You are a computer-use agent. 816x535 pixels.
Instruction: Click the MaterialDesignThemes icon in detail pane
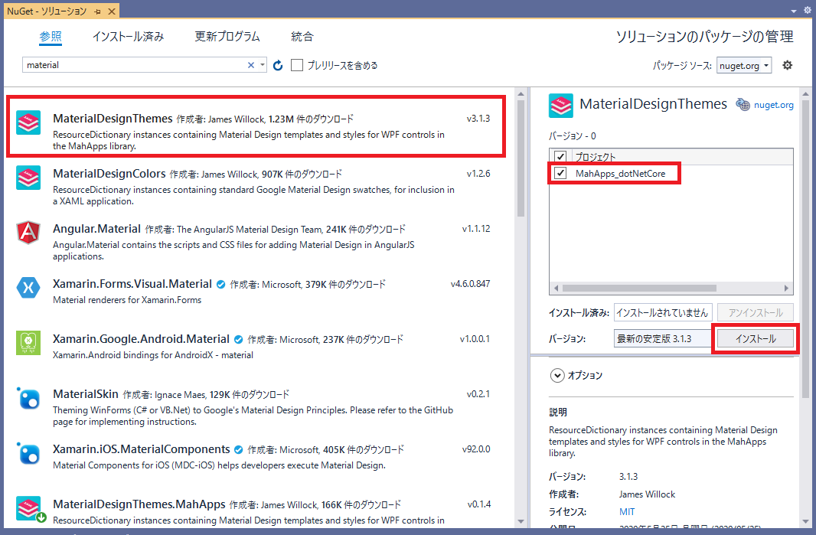pyautogui.click(x=561, y=106)
